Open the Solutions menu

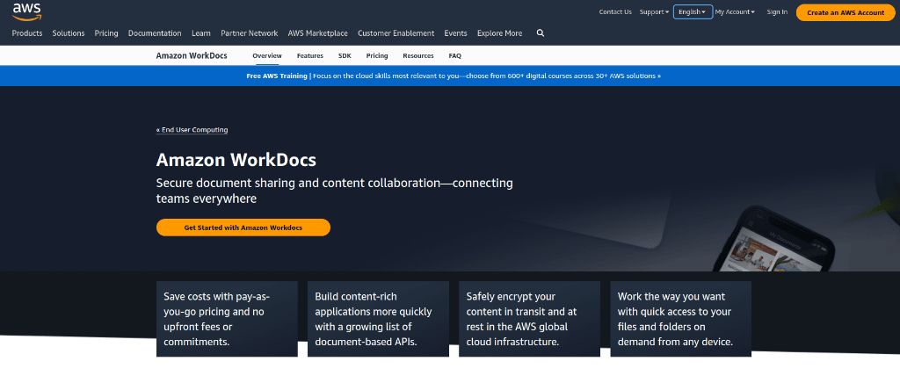pos(69,33)
